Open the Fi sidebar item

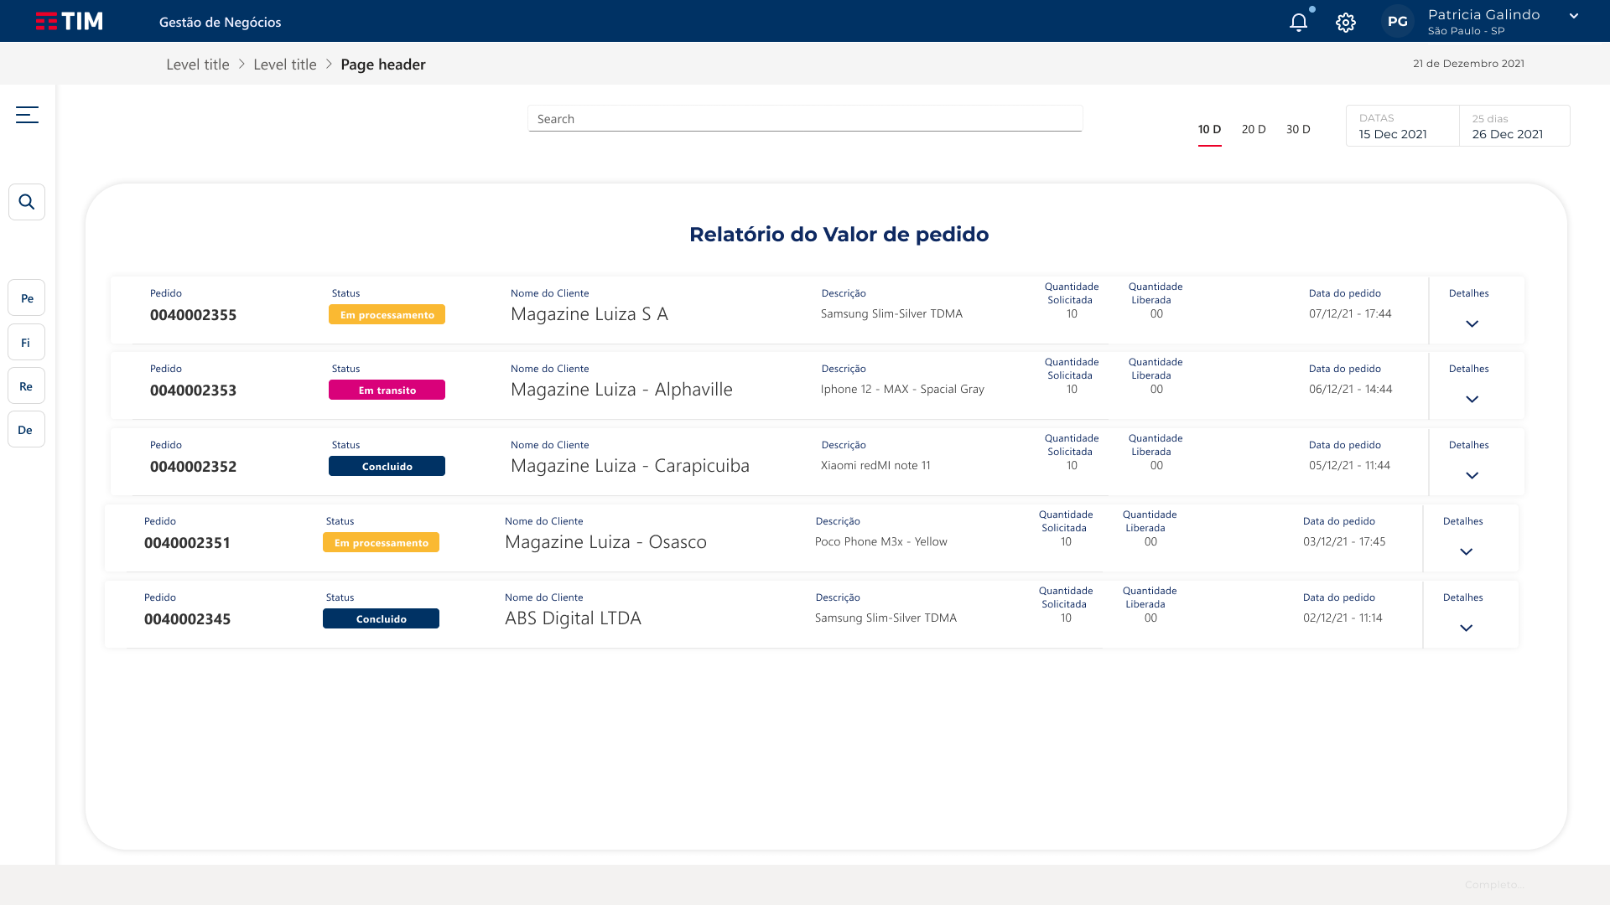pos(27,342)
